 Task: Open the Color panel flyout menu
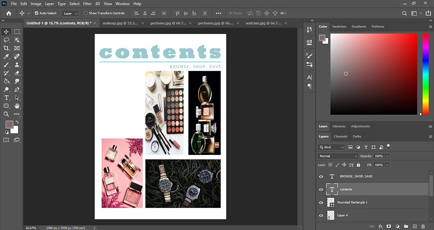430,27
